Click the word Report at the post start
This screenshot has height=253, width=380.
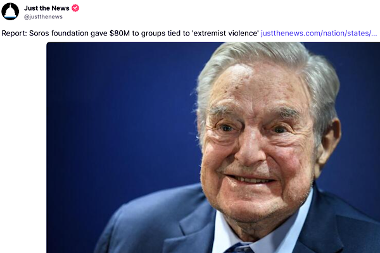tap(13, 34)
